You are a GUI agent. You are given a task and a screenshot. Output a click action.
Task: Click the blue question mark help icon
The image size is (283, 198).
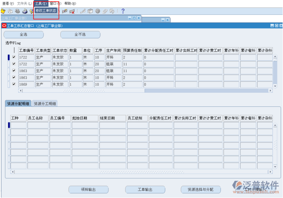click(123, 11)
